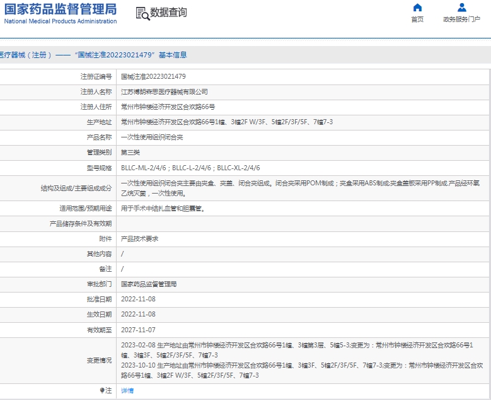This screenshot has width=491, height=401.
Task: Click the 备注 field label
Action: click(x=105, y=269)
